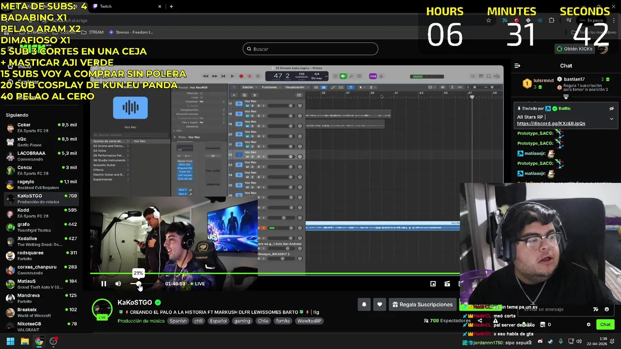This screenshot has height=349, width=621.
Task: Click NikoteeGB avatar in sidebar
Action: coord(10,326)
